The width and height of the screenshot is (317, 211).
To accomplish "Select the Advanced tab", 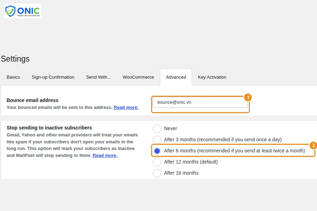I will [176, 77].
